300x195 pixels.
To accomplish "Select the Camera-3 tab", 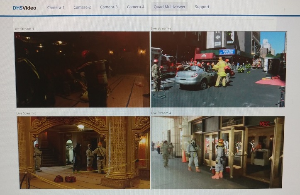I will 109,7.
